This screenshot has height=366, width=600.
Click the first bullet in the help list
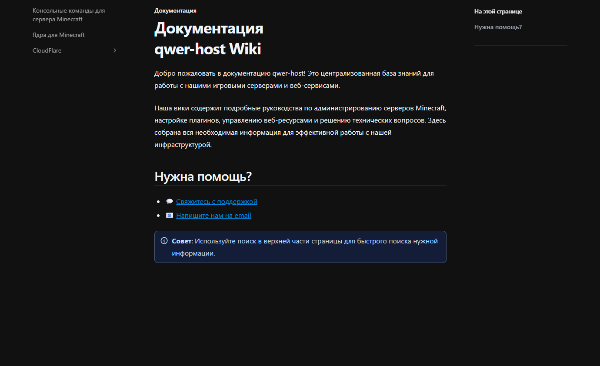pyautogui.click(x=159, y=201)
